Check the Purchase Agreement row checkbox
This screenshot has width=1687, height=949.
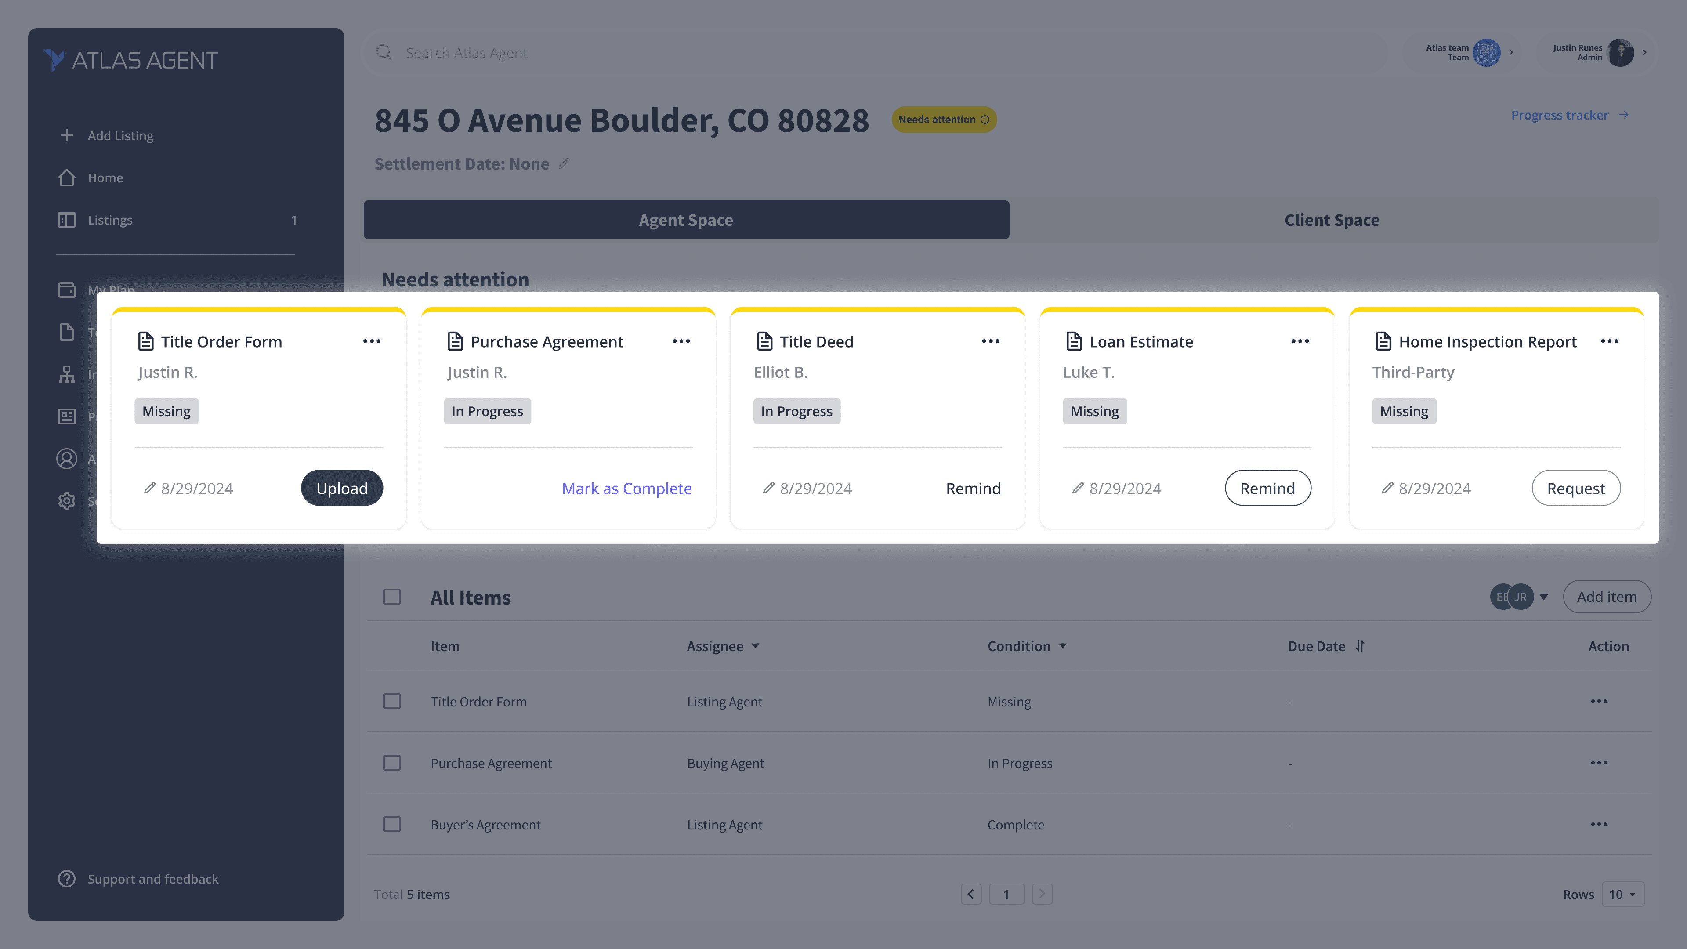tap(391, 763)
